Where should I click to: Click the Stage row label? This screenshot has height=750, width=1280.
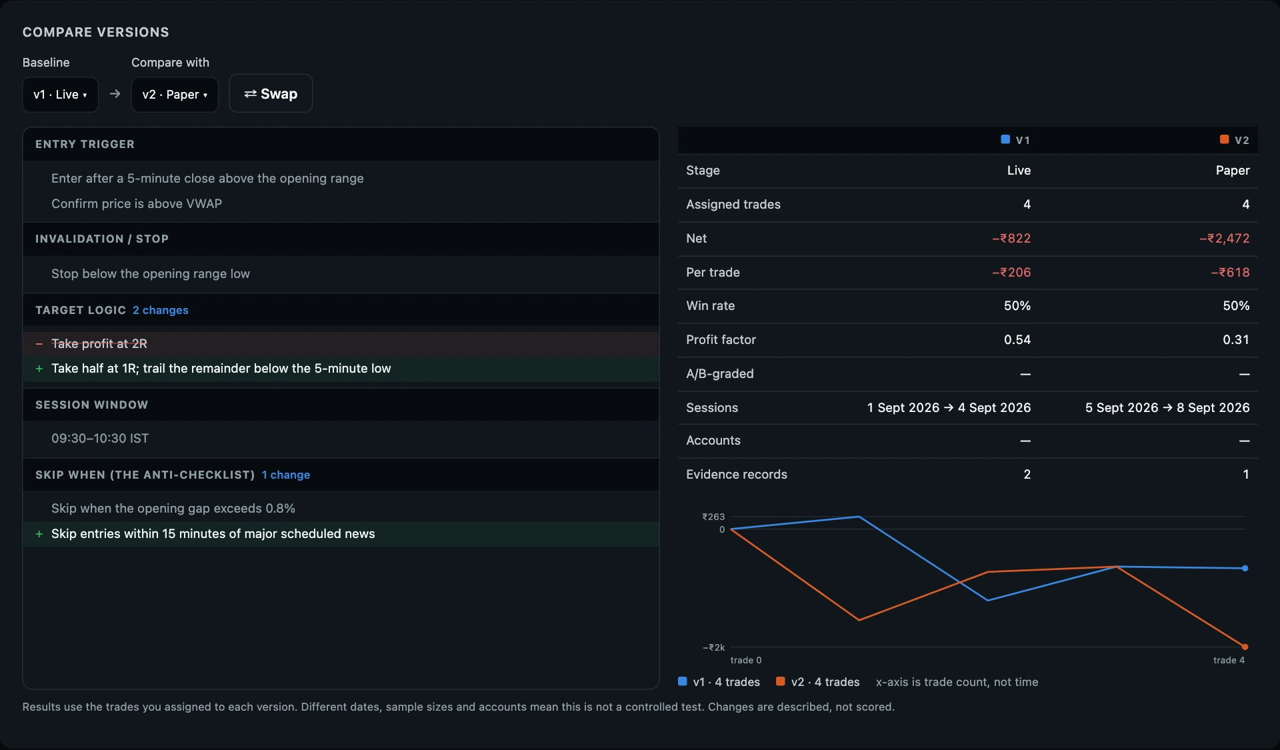(703, 170)
